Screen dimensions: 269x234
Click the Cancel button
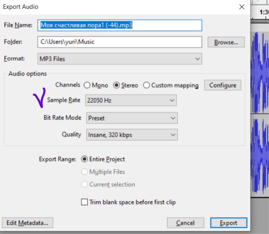click(x=185, y=223)
